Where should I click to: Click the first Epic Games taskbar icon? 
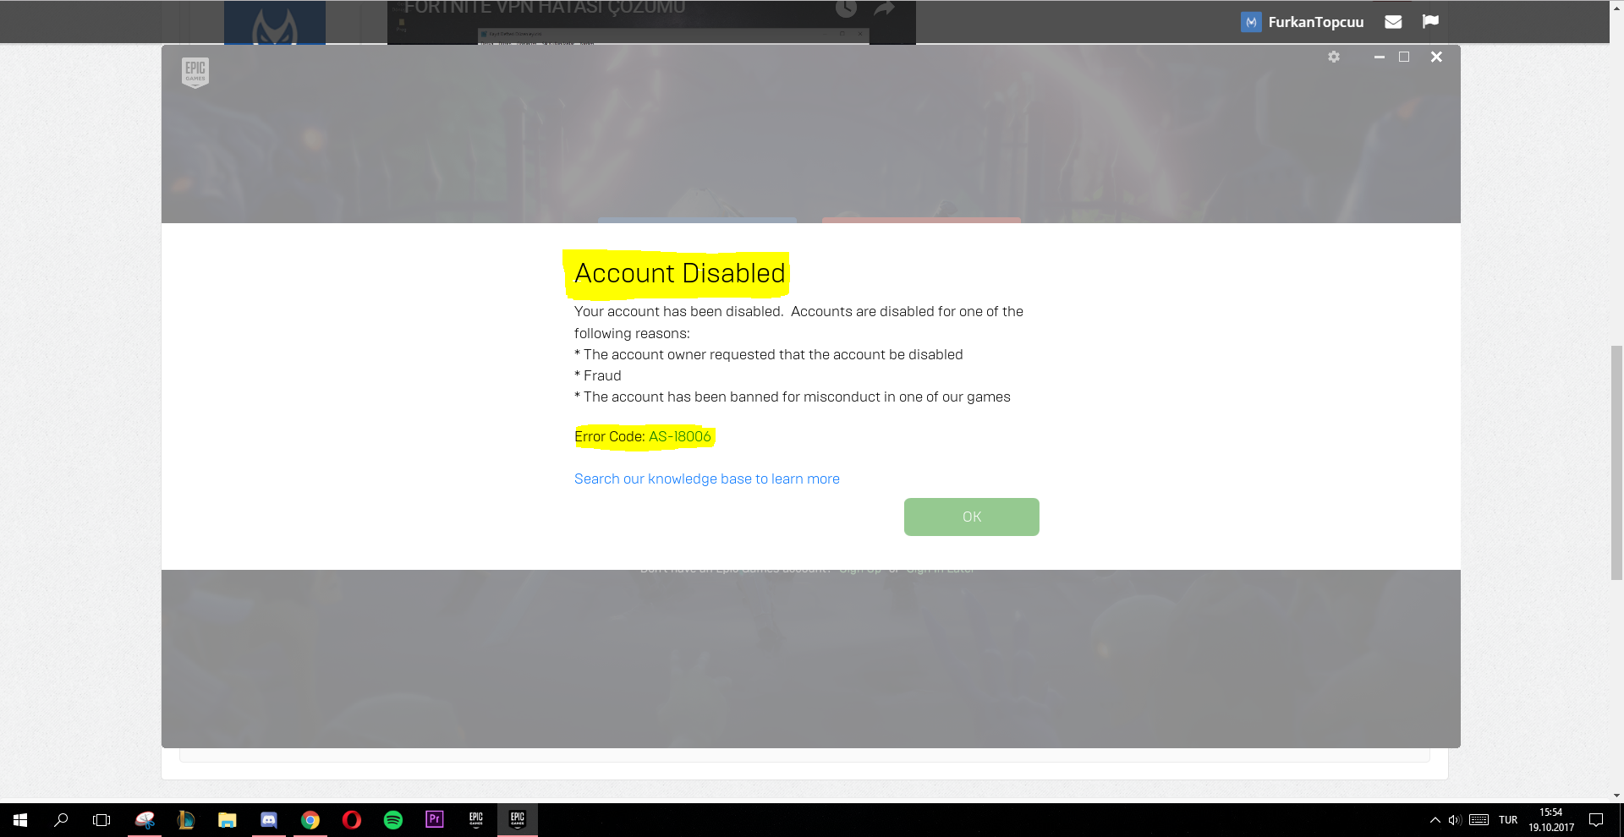pos(476,820)
